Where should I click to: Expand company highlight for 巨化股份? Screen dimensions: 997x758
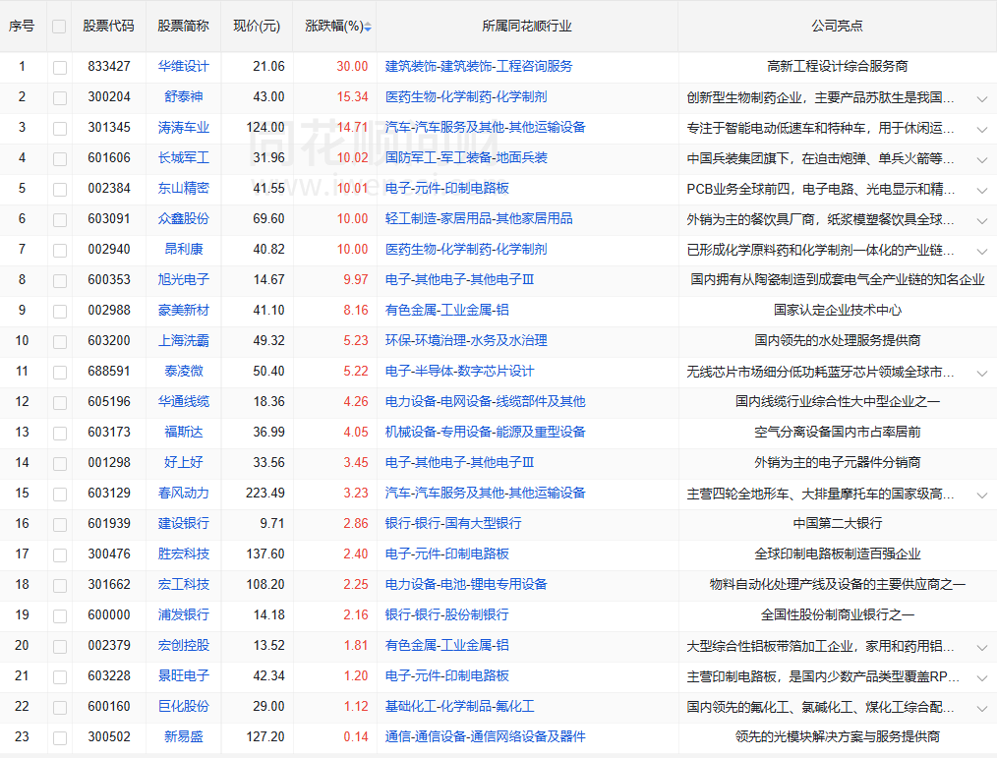pos(981,708)
